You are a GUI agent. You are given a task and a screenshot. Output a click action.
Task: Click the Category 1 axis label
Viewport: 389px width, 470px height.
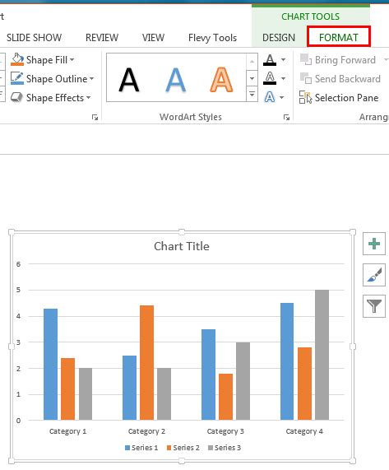pyautogui.click(x=67, y=431)
